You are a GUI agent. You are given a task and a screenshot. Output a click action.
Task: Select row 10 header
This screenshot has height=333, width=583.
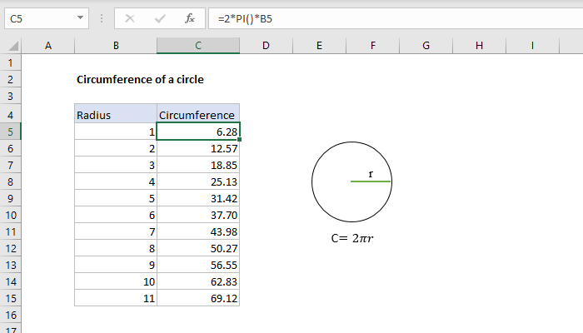pyautogui.click(x=10, y=215)
